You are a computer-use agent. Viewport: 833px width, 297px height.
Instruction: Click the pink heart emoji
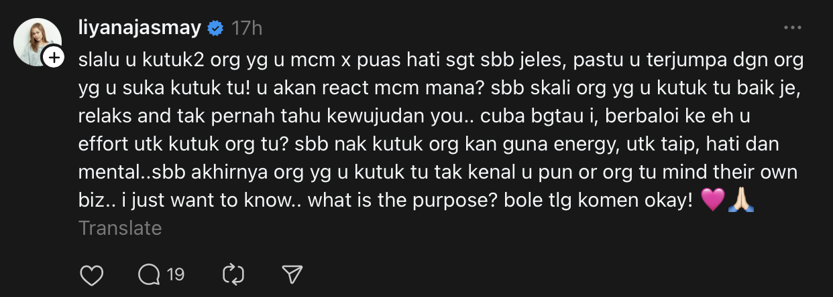[x=712, y=200]
